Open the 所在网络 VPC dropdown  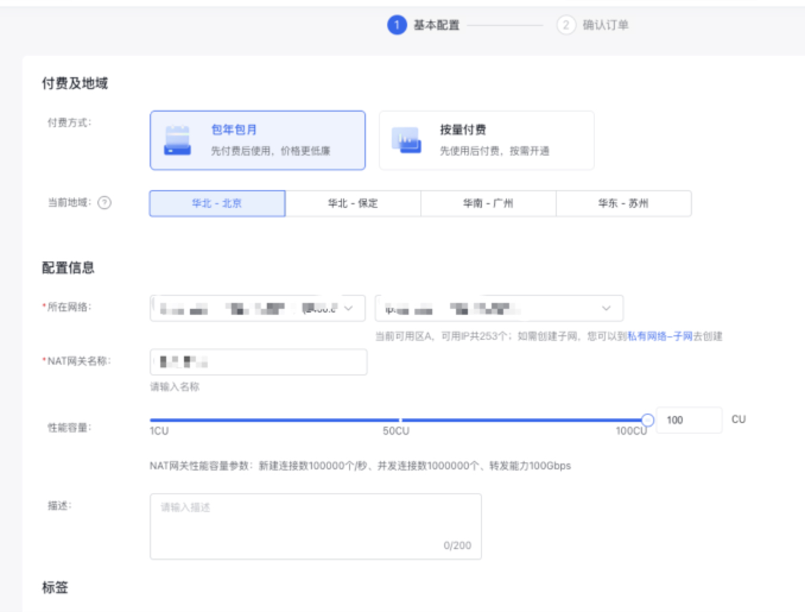click(257, 308)
